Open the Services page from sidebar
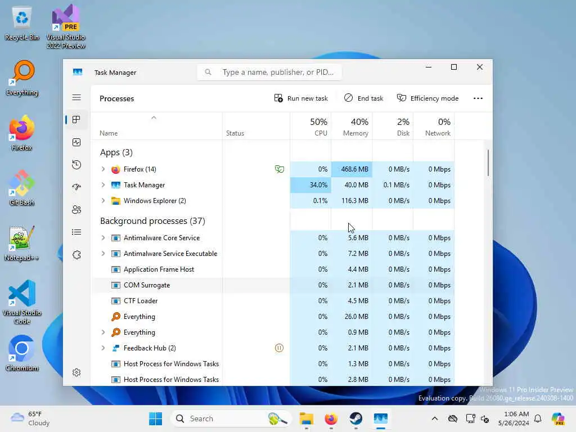This screenshot has height=432, width=576. [76, 255]
